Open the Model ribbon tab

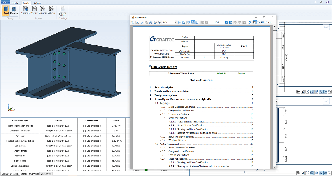pyautogui.click(x=16, y=3)
